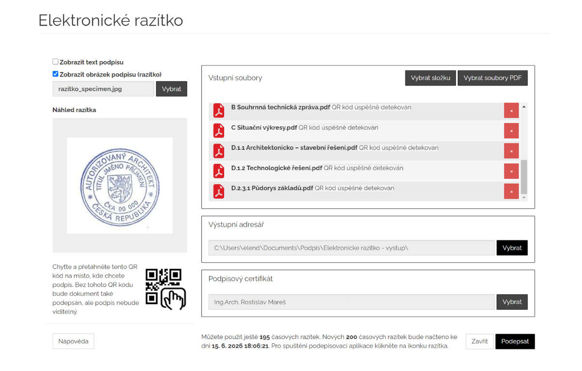Select D.1.1 Architektonicko – stavební řešení.pdf name
The height and width of the screenshot is (371, 582).
[x=294, y=148]
